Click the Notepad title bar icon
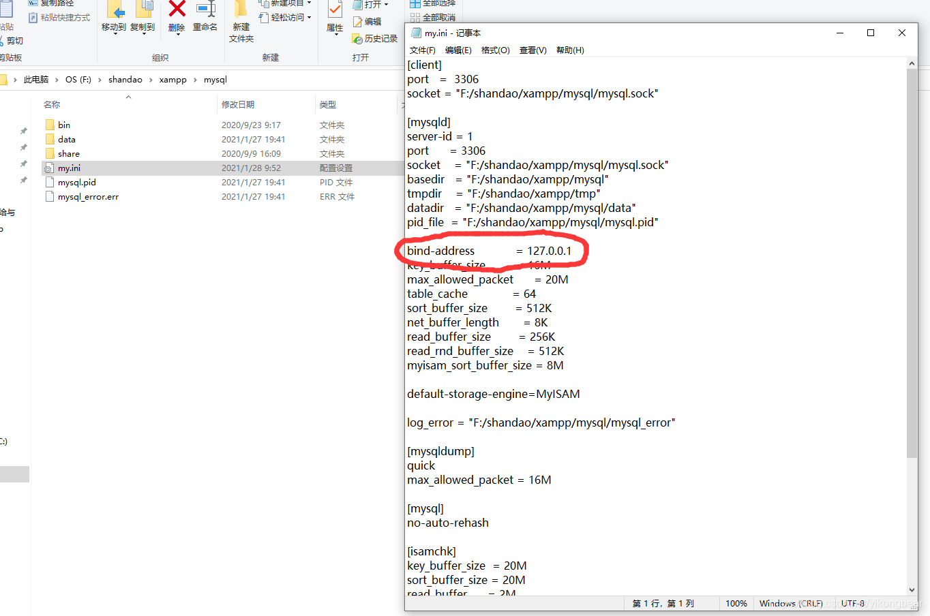Viewport: 930px width, 616px height. 416,33
